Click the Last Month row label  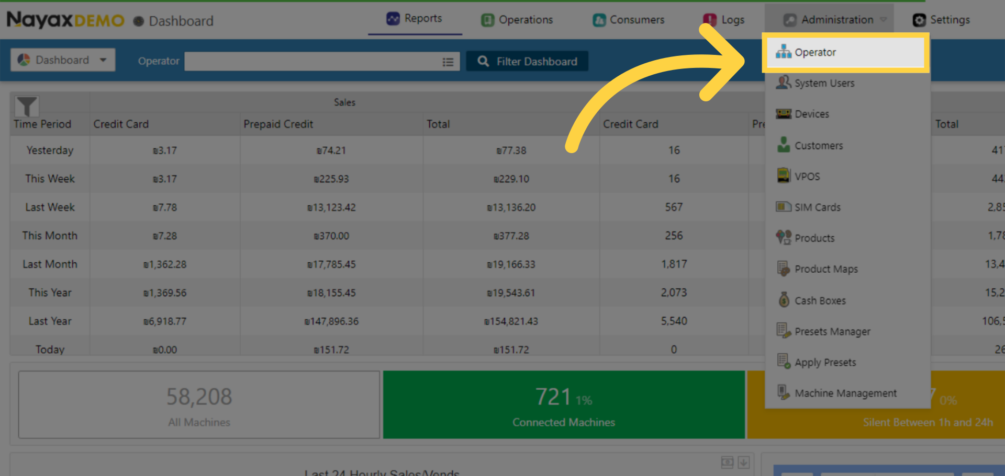point(50,264)
